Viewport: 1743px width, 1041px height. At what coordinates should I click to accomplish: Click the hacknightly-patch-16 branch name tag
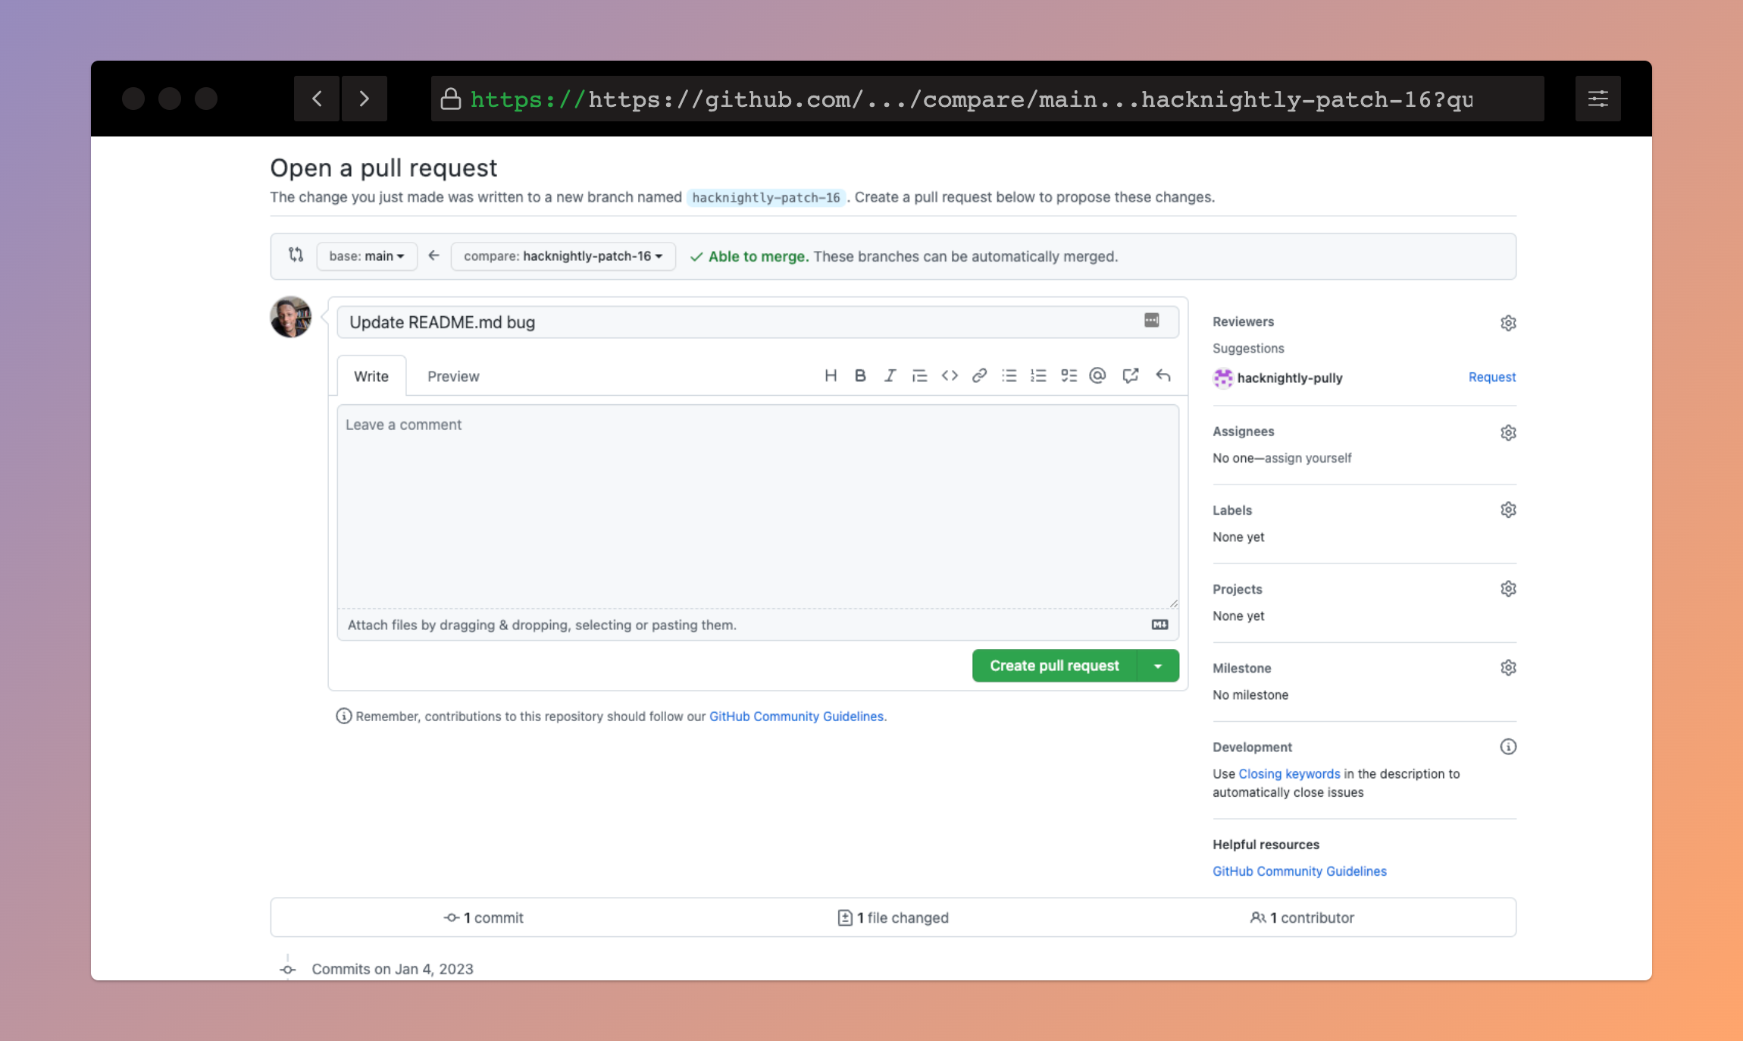765,197
